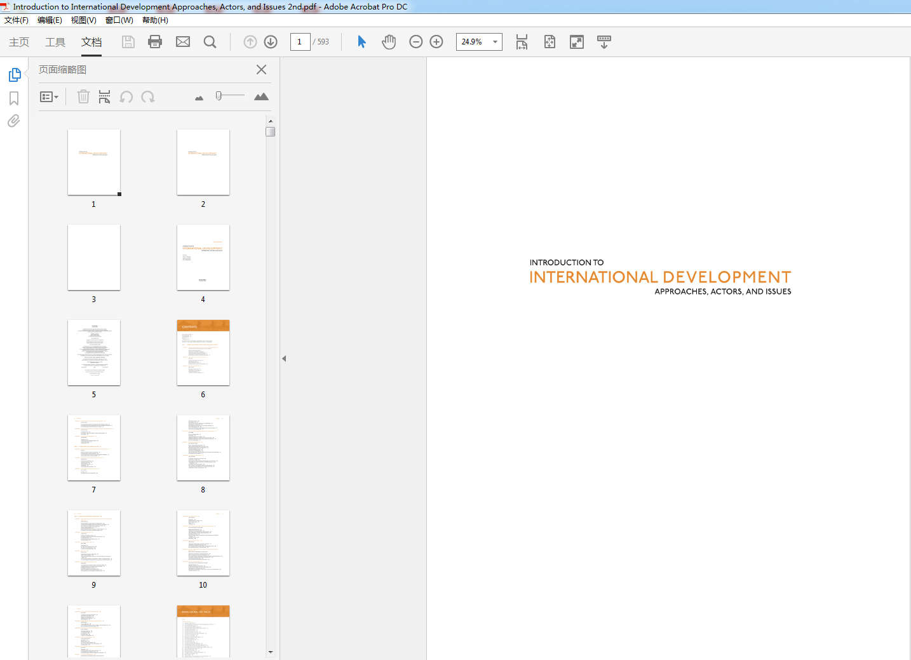Enlarge thumbnail size large mountain icon
This screenshot has height=660, width=911.
click(261, 96)
